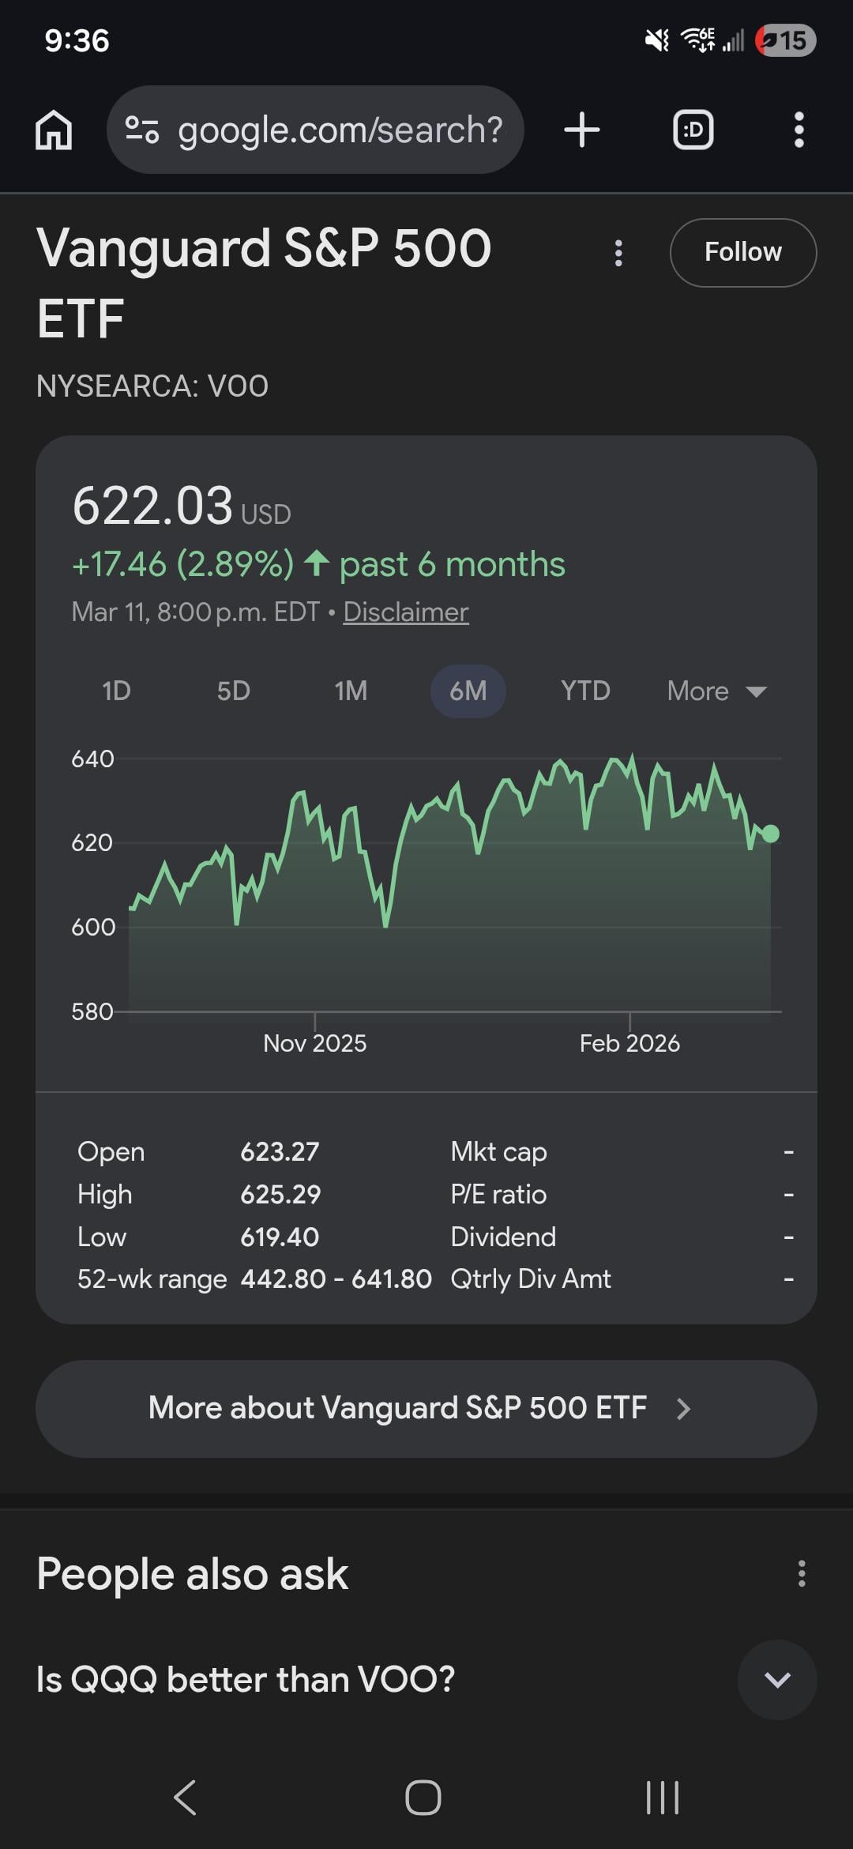Tap site info icon in address bar

(x=143, y=130)
